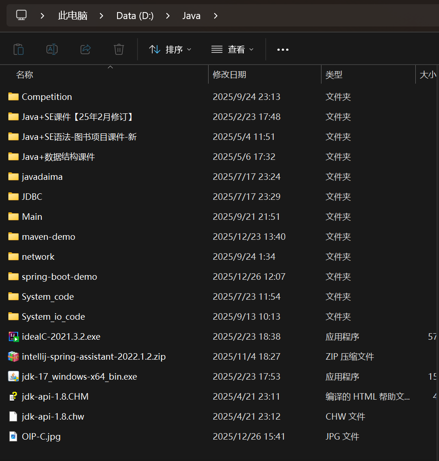Click the spring-boot-demo folder icon
439x461 pixels.
pyautogui.click(x=13, y=277)
